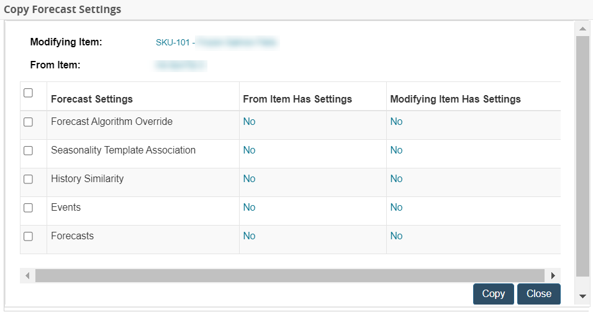Check the select-all header checkbox
The height and width of the screenshot is (312, 593).
[x=28, y=93]
